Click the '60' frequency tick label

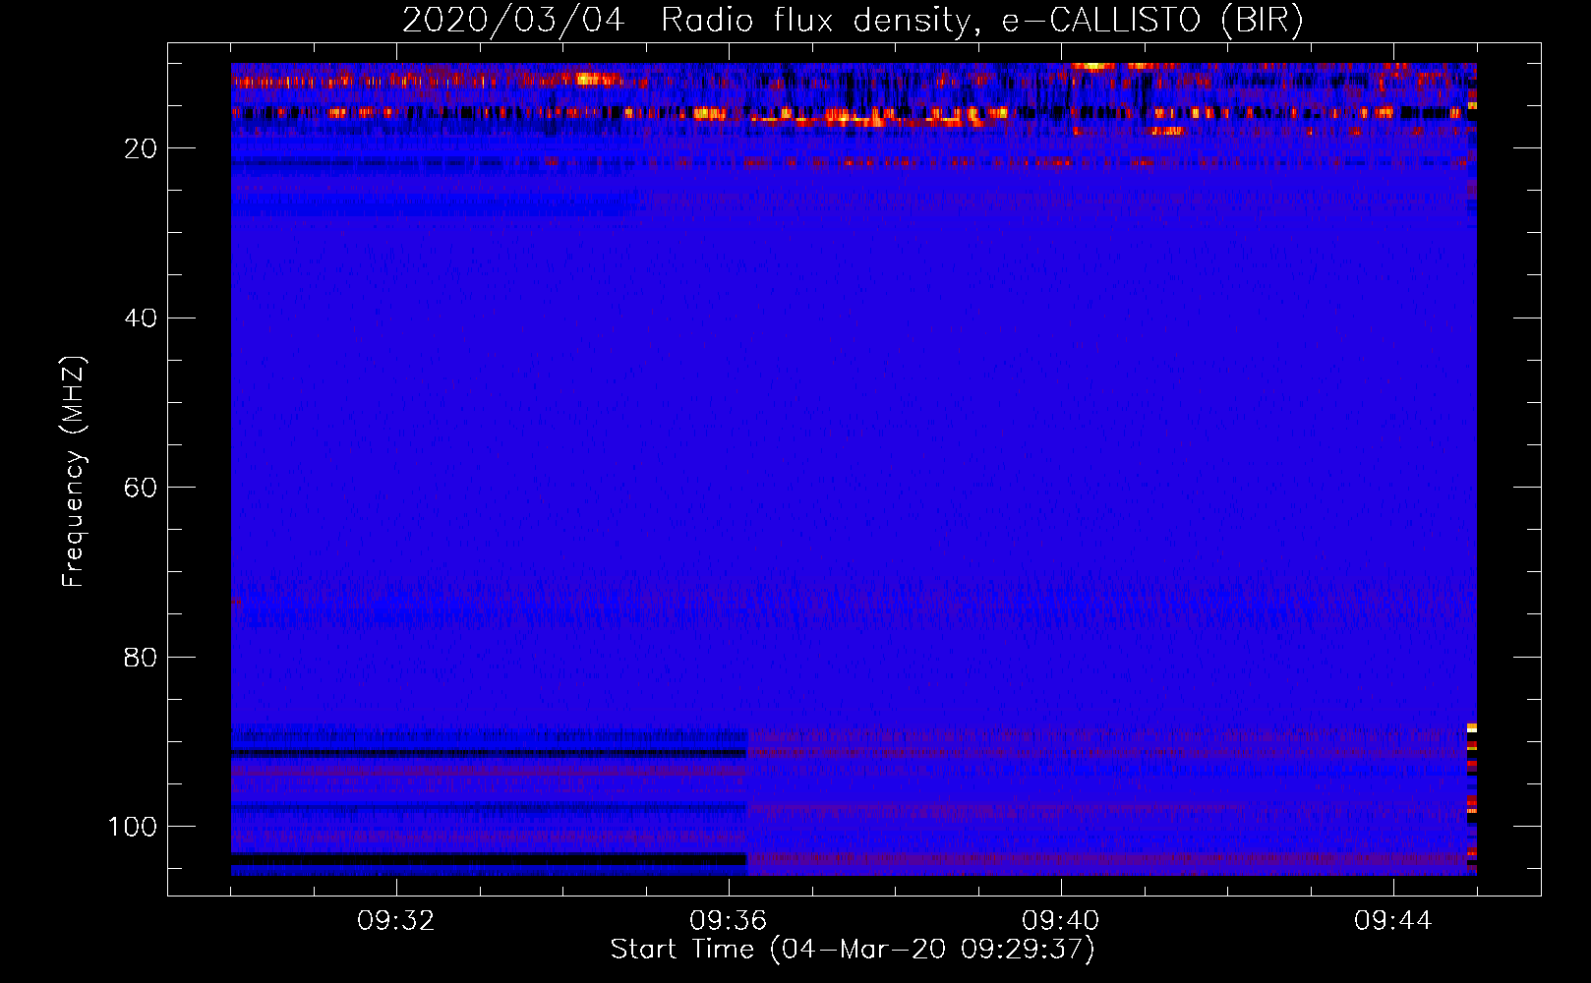point(142,488)
